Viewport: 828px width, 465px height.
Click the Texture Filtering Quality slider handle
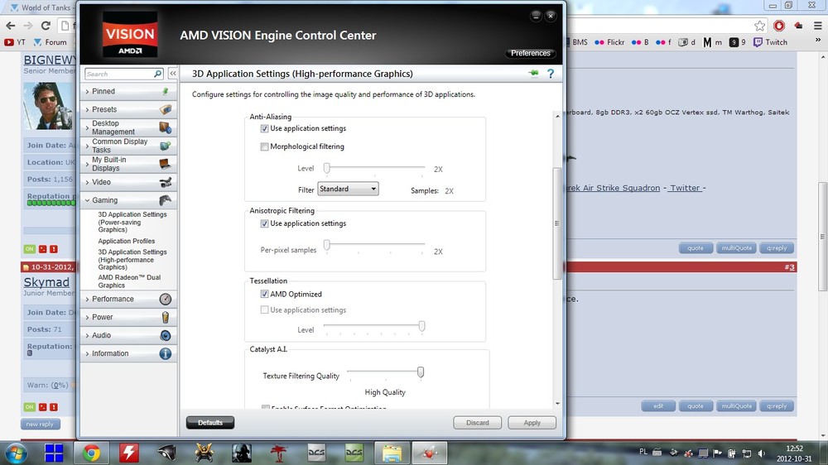421,372
